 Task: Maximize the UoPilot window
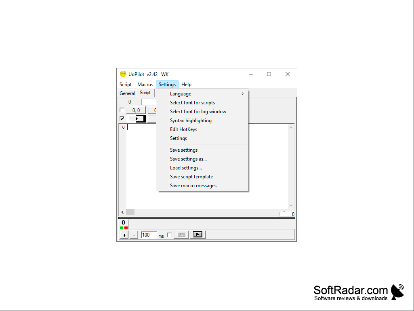269,74
